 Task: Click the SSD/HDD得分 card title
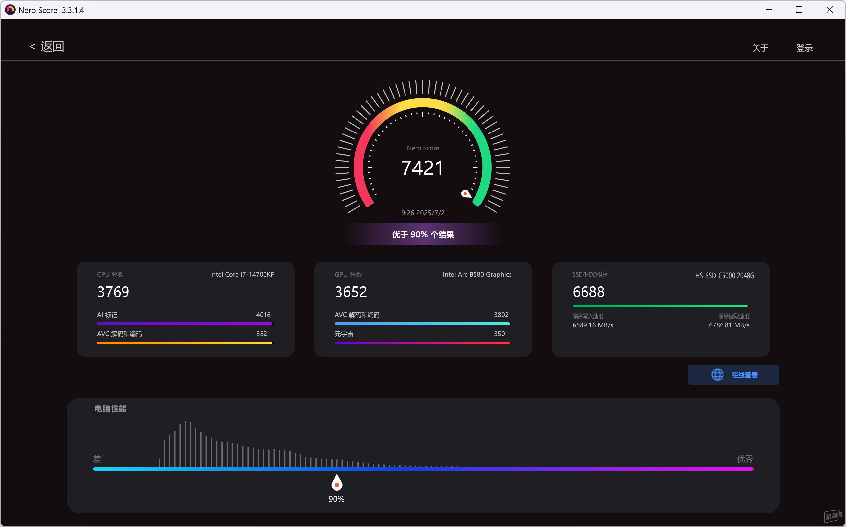(x=590, y=274)
